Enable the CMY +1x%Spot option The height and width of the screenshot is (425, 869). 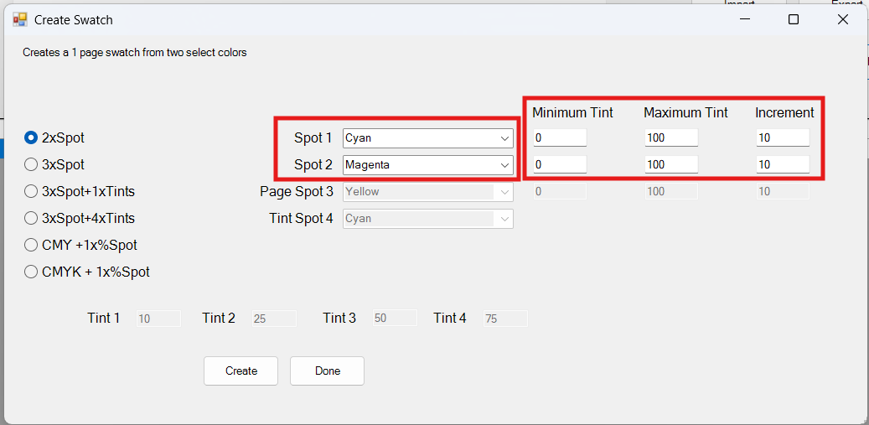[x=81, y=245]
